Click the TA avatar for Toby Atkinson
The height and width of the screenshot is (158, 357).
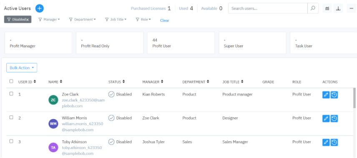[x=53, y=148]
